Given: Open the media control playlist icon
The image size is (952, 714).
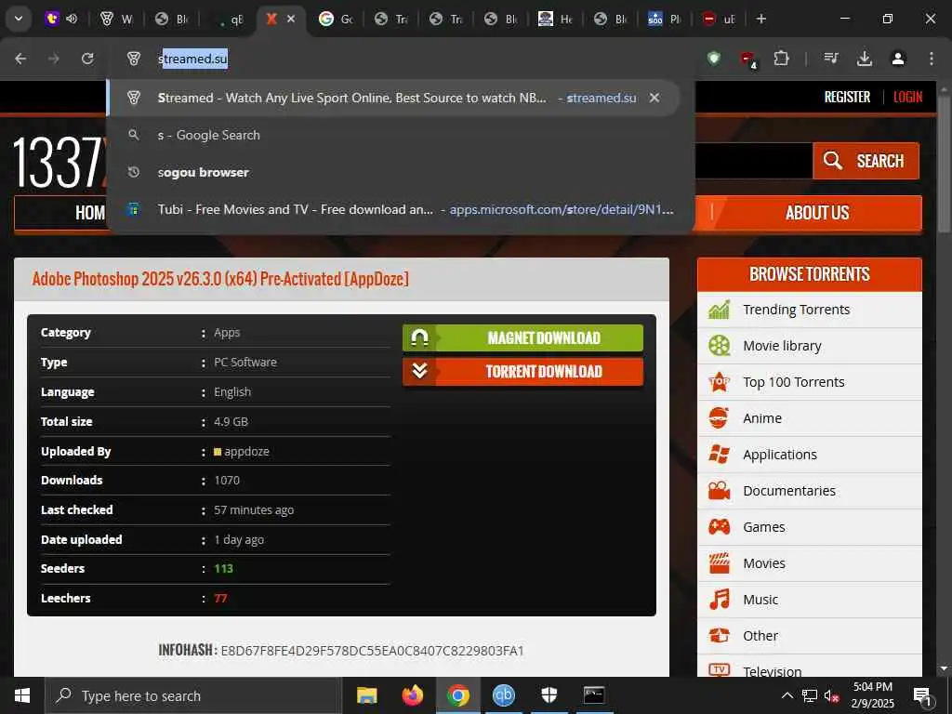Looking at the screenshot, I should point(831,59).
